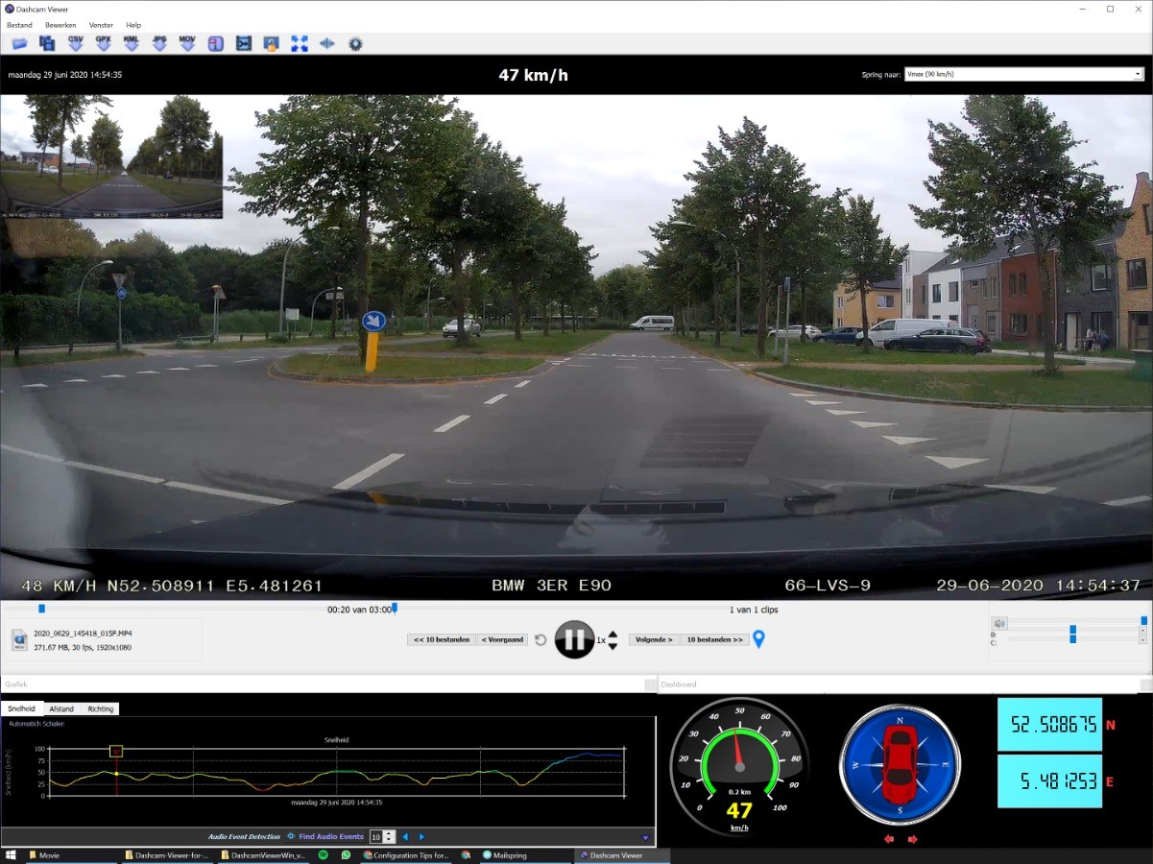Viewport: 1153px width, 864px height.
Task: Click the longitude readout 5.481253
Action: [1049, 780]
